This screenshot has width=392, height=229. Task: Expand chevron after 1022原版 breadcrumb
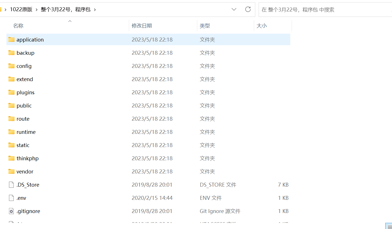36,10
